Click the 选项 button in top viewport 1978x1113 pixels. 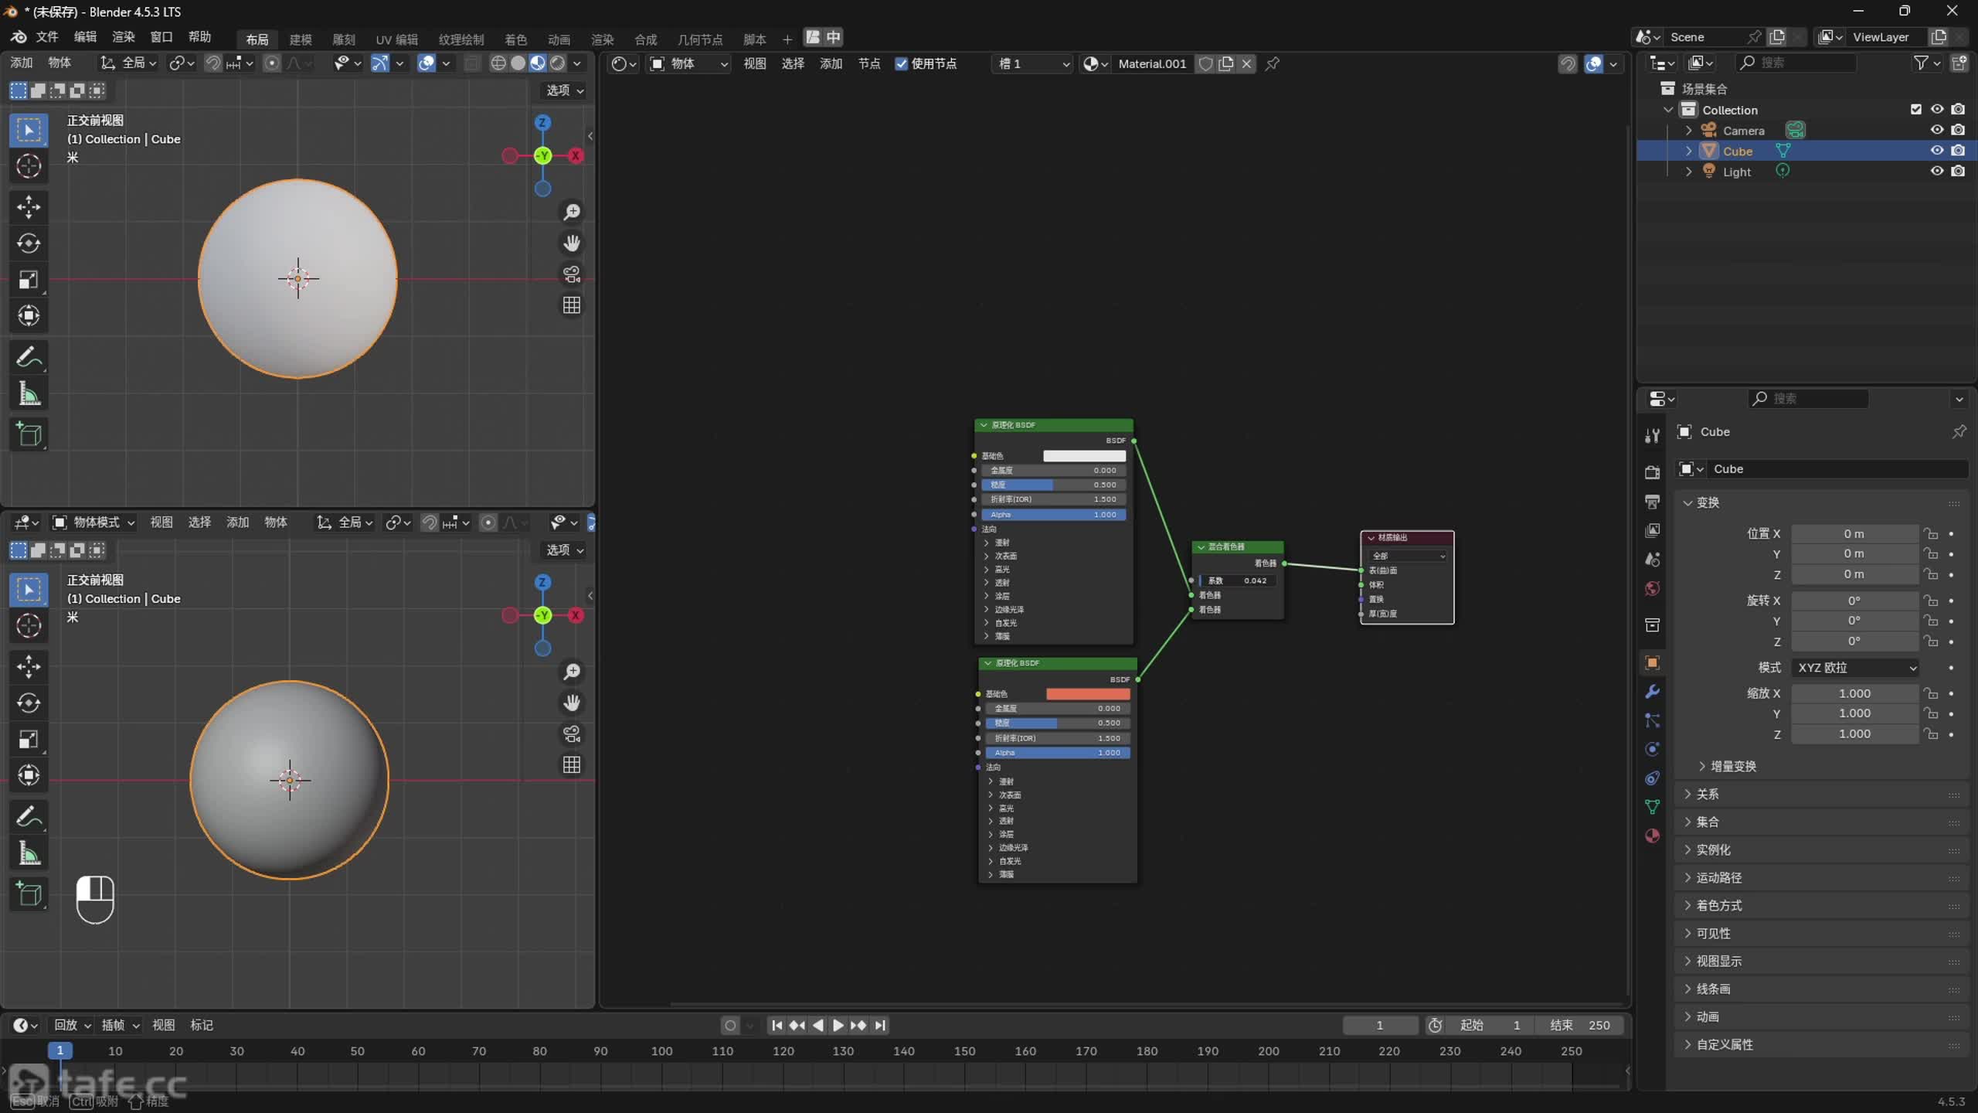565,90
